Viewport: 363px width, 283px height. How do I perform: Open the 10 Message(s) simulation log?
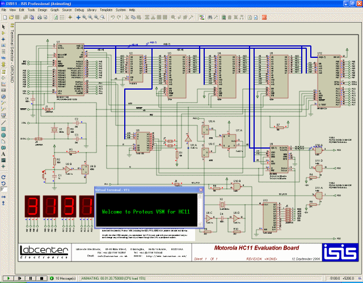coord(64,278)
